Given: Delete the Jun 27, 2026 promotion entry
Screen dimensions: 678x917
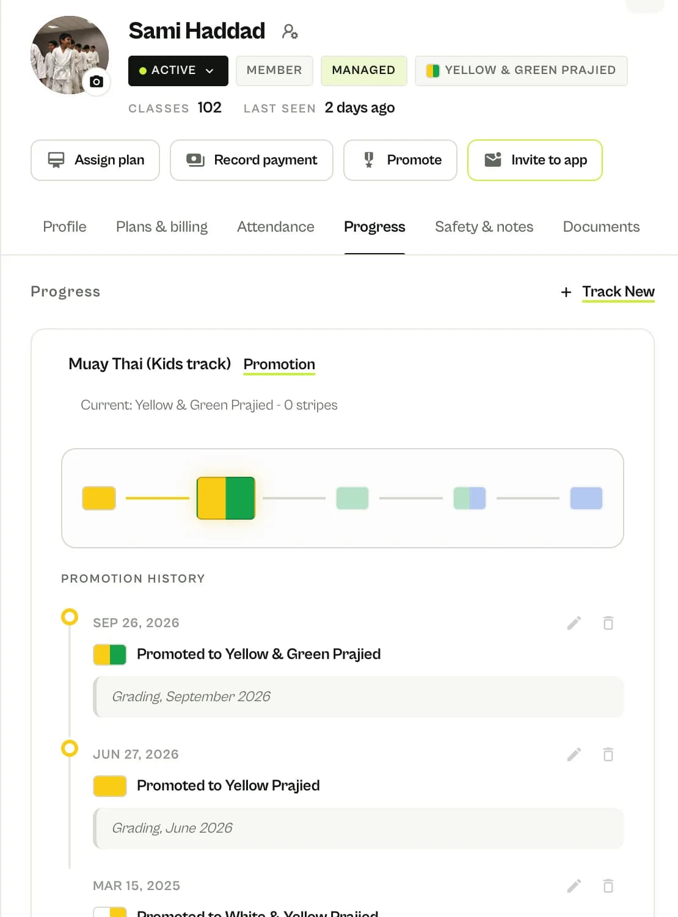Looking at the screenshot, I should (x=608, y=754).
